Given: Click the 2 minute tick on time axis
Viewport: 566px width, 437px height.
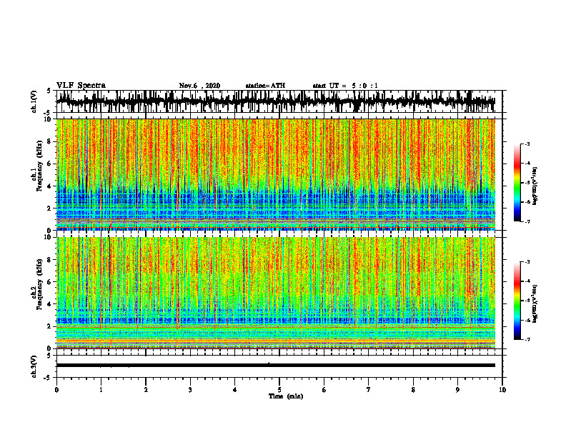Looking at the screenshot, I should (x=146, y=390).
